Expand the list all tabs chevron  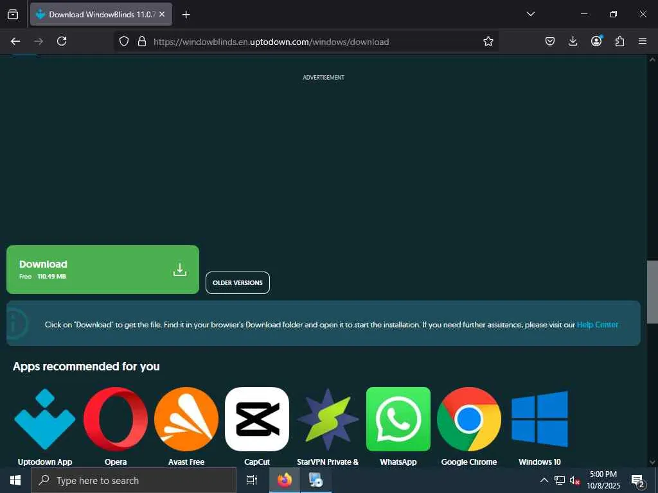530,14
